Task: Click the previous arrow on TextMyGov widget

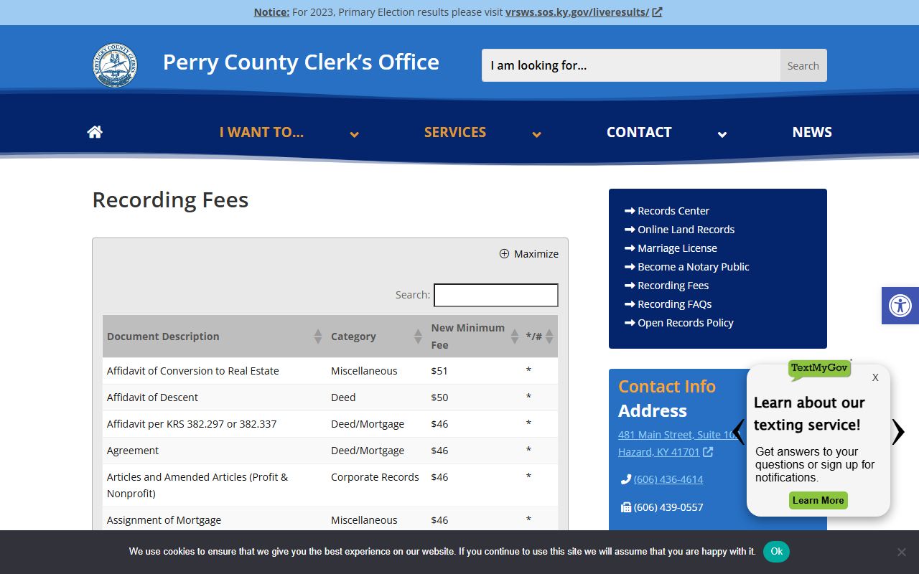Action: click(738, 432)
